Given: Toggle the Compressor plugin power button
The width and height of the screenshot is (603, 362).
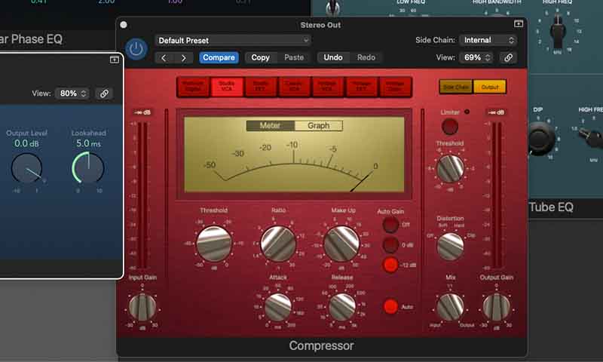Looking at the screenshot, I should point(136,49).
